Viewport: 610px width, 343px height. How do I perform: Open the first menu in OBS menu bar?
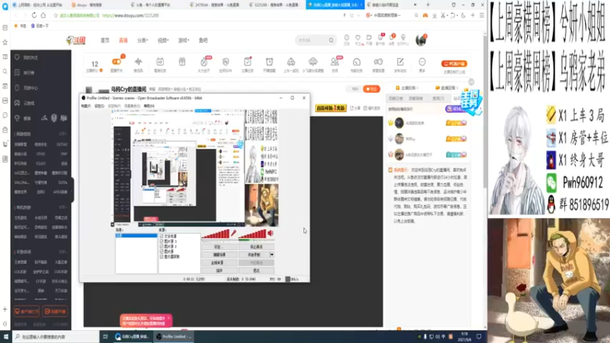tap(85, 106)
